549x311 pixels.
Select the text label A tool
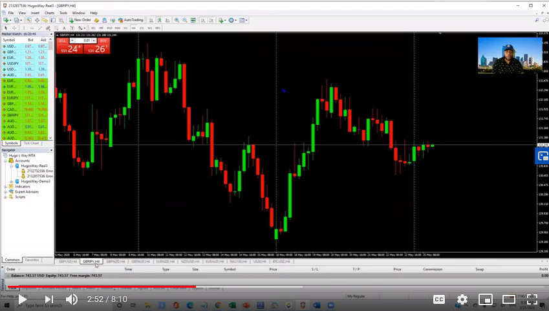click(64, 28)
